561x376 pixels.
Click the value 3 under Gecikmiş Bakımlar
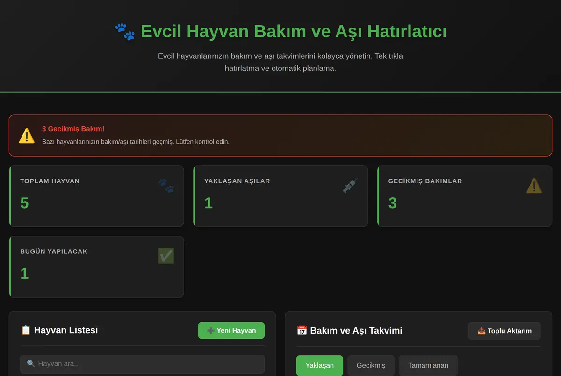pyautogui.click(x=393, y=203)
